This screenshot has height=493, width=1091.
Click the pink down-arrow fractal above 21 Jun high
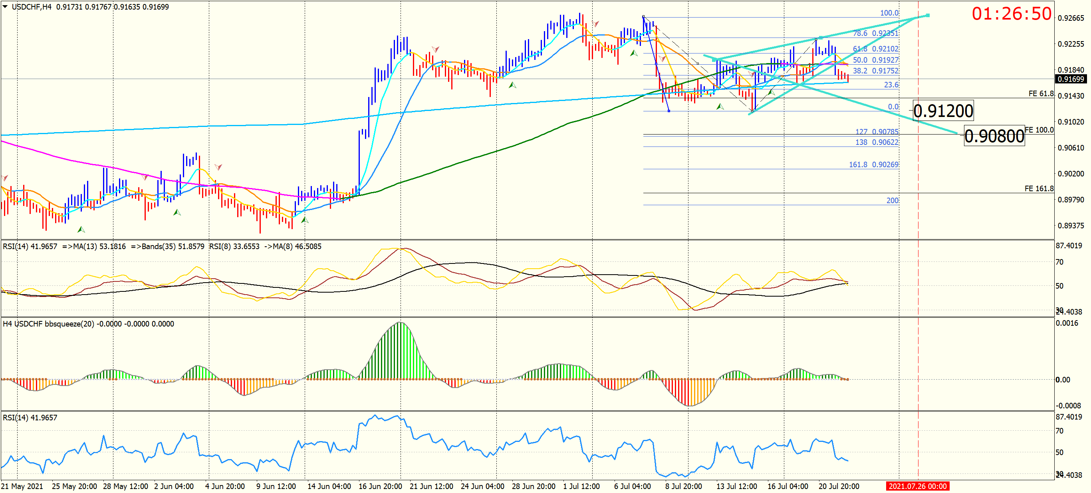click(x=435, y=49)
